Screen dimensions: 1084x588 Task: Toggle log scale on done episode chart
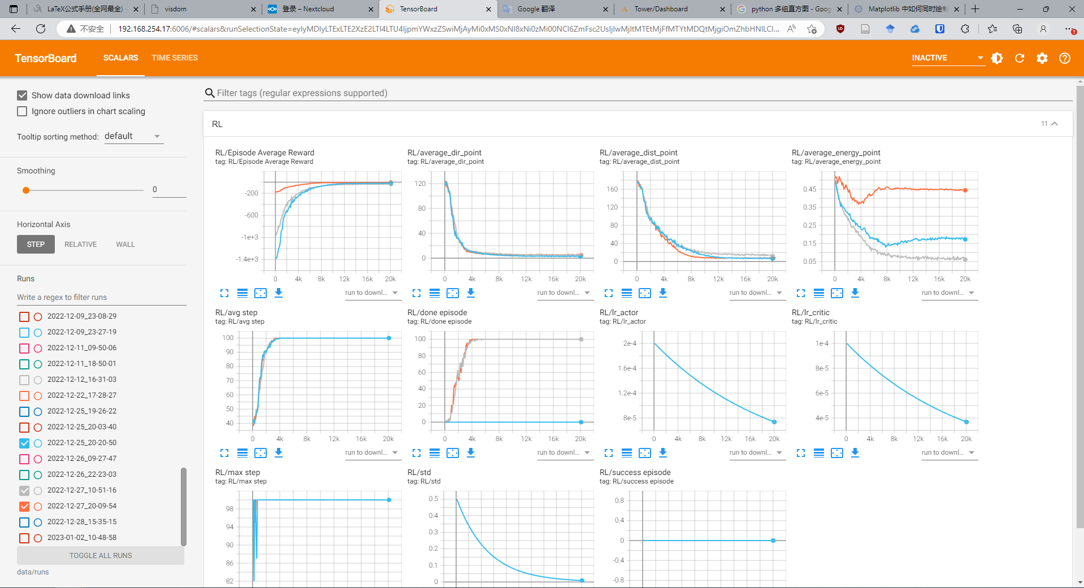coord(435,453)
